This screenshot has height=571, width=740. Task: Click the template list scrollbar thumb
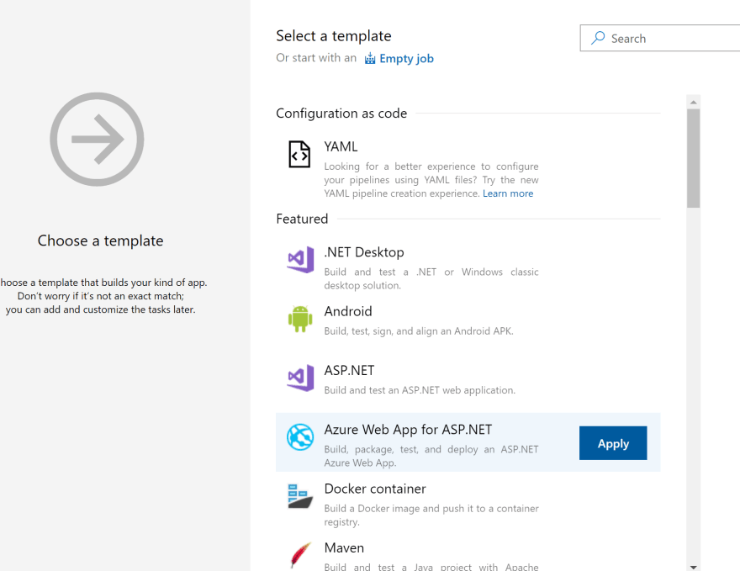tap(693, 158)
